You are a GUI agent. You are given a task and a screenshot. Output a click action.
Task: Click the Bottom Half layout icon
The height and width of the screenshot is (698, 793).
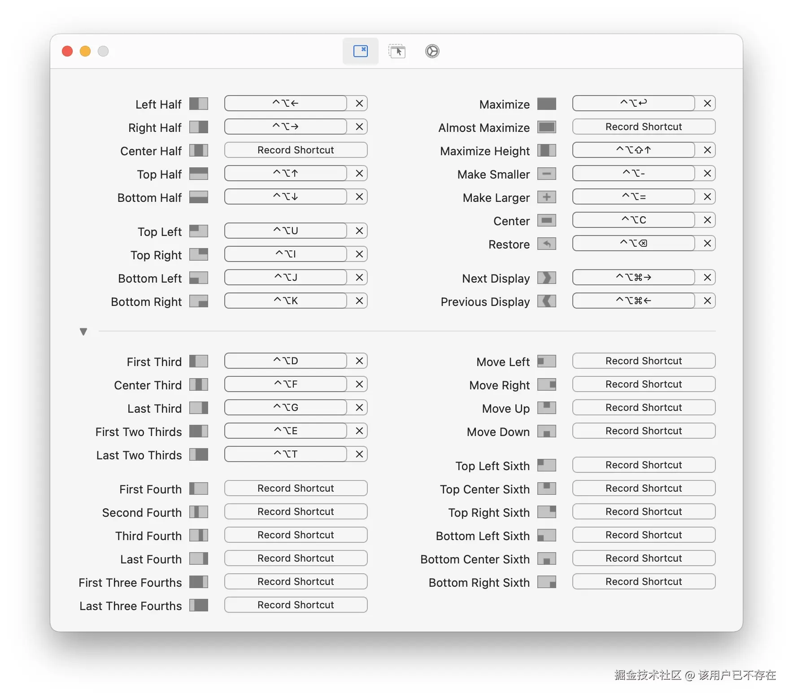[199, 197]
